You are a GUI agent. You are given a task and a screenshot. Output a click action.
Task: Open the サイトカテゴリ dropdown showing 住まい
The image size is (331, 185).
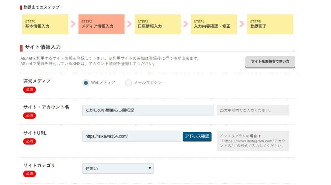[x=118, y=168]
